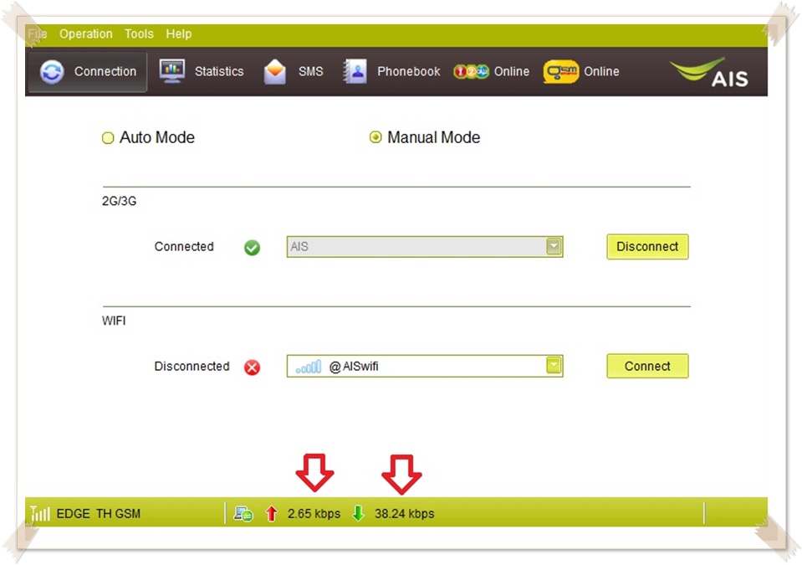Open the AIS 2G/3G profile dropdown arrow
This screenshot has height=565, width=802.
point(554,247)
